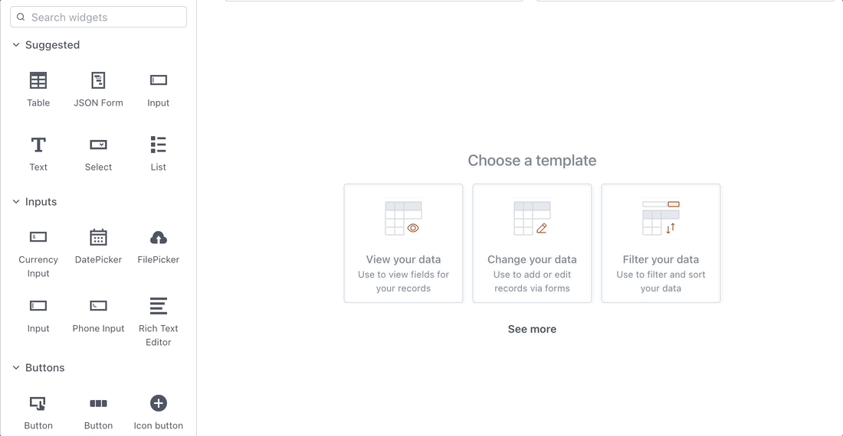Image resolution: width=843 pixels, height=436 pixels.
Task: Choose the Change your data template
Action: (x=532, y=243)
